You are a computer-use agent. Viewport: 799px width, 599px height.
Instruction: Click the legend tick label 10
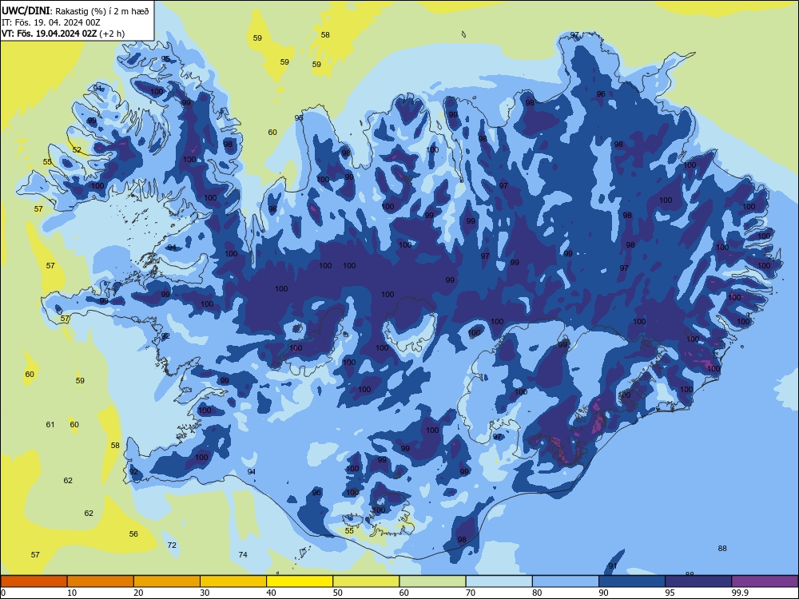point(72,593)
